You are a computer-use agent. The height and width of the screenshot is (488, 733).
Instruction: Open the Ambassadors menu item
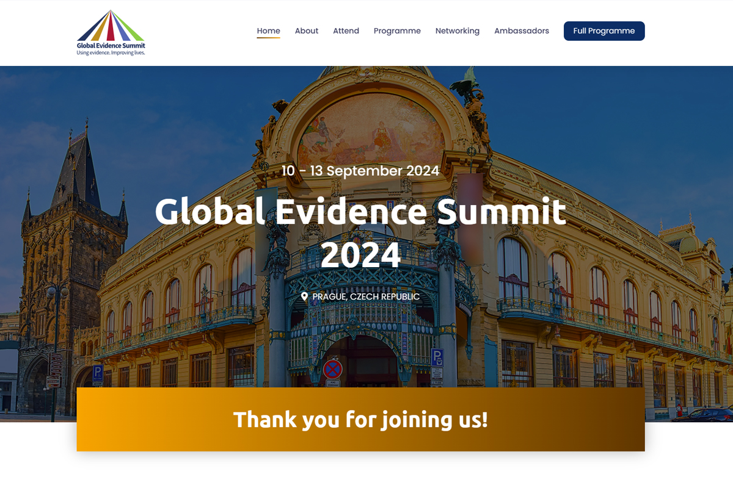522,31
